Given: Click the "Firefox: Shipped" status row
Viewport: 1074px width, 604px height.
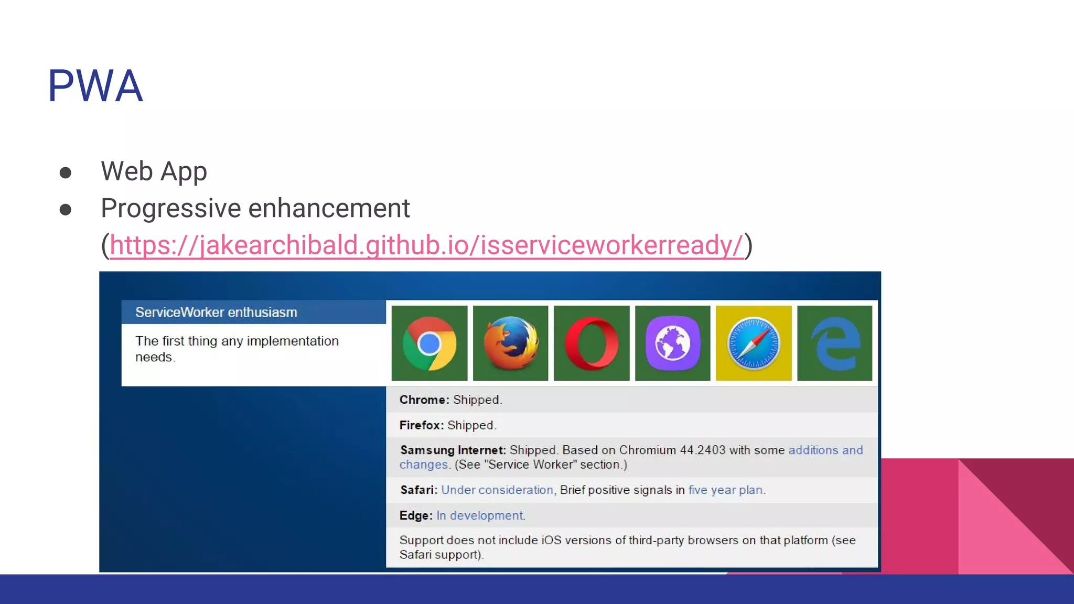Looking at the screenshot, I should pos(447,425).
